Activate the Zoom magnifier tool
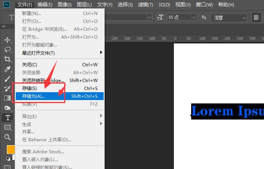The height and width of the screenshot is (169, 264). coord(7,137)
